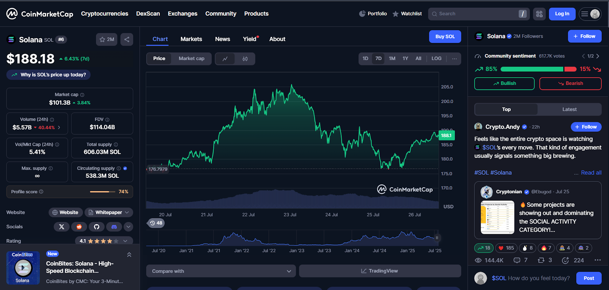Switch to line chart view icon
609x290 pixels.
pyautogui.click(x=225, y=59)
